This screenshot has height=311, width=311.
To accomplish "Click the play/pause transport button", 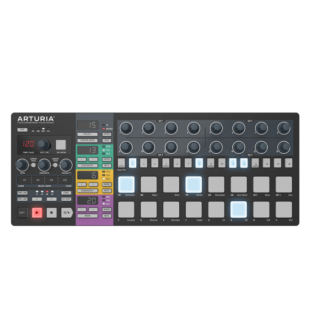I will point(67,212).
